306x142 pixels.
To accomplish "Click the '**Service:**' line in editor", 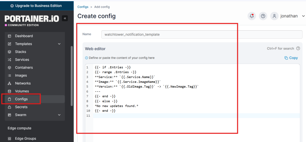I will click(125, 77).
